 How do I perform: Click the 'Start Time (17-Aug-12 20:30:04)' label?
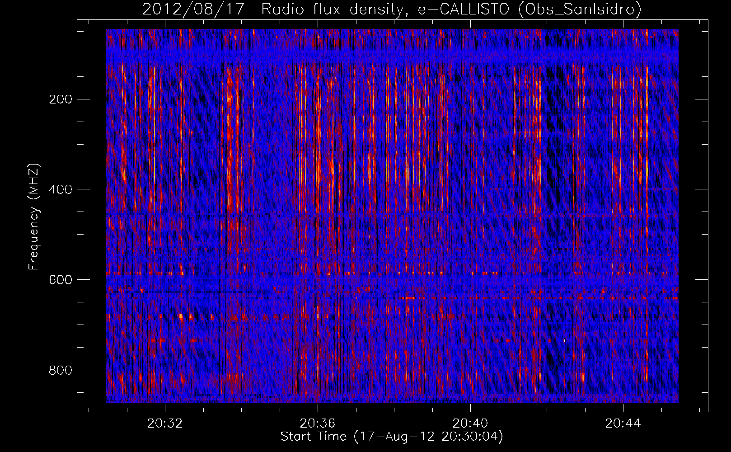[x=392, y=437]
